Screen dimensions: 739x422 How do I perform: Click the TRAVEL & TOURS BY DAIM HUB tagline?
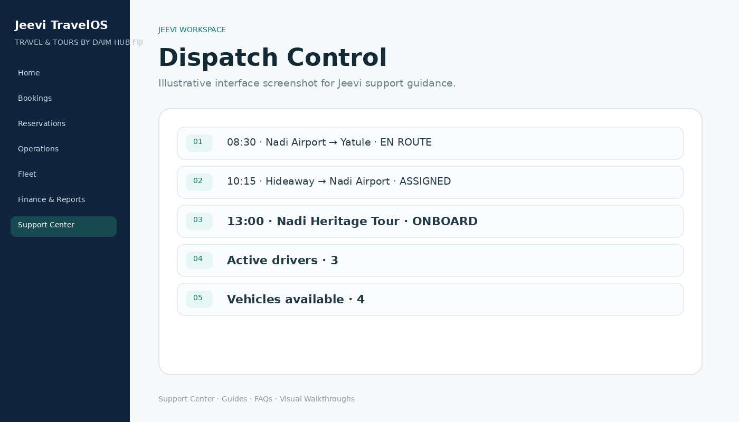[x=79, y=42]
